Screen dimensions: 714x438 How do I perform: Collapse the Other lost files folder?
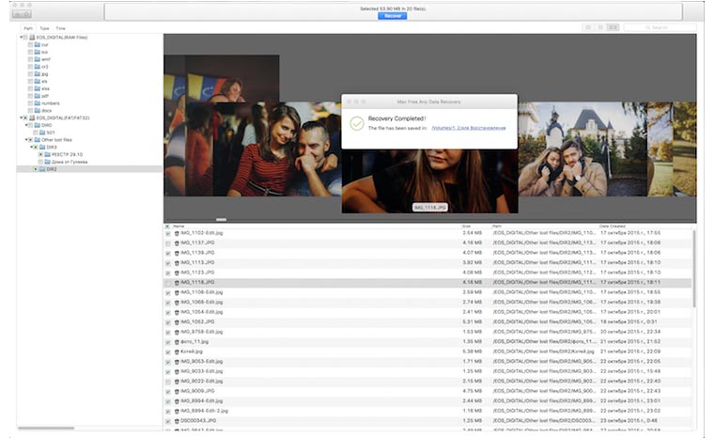click(x=24, y=140)
